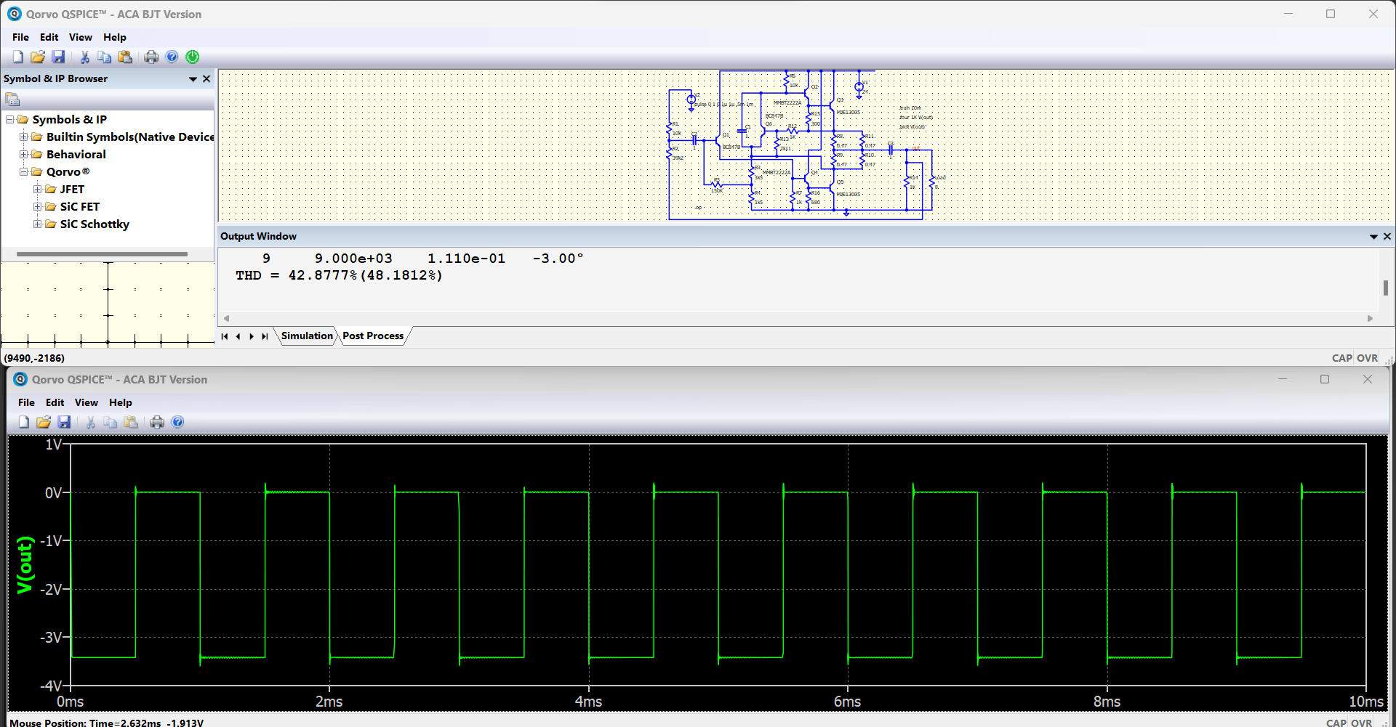Click Output Window horizontal scroll left arrow
The height and width of the screenshot is (727, 1396).
227,318
